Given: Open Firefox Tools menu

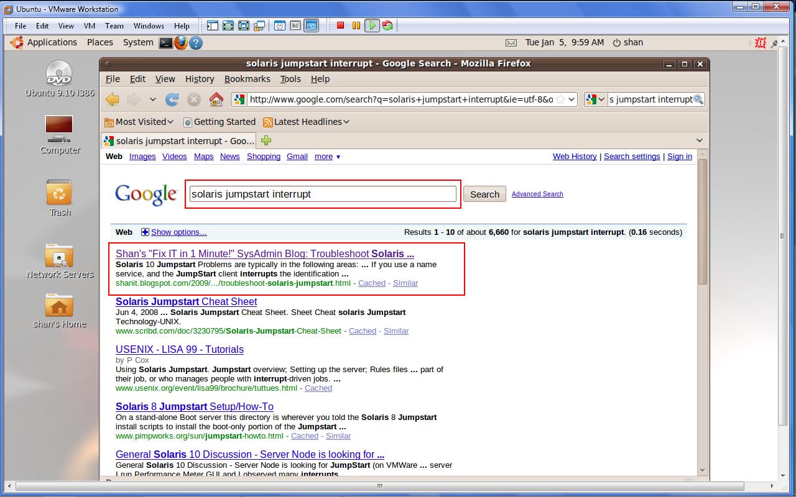Looking at the screenshot, I should pyautogui.click(x=290, y=79).
